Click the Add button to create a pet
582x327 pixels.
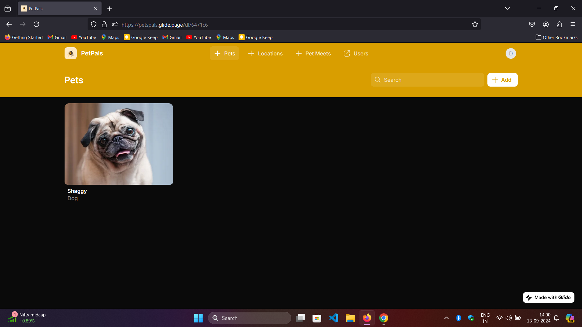click(502, 80)
